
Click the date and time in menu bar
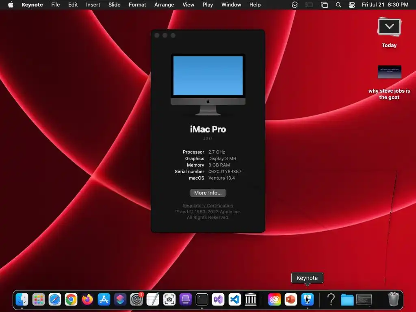click(x=385, y=4)
